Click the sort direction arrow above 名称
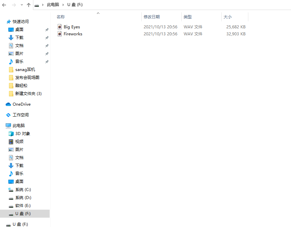291x227 pixels. (98, 13)
